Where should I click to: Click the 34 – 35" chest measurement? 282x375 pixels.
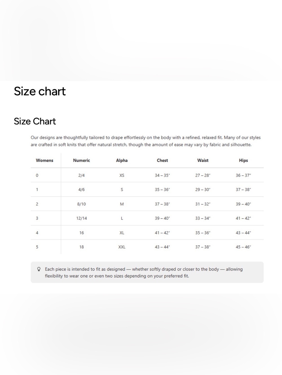[162, 175]
